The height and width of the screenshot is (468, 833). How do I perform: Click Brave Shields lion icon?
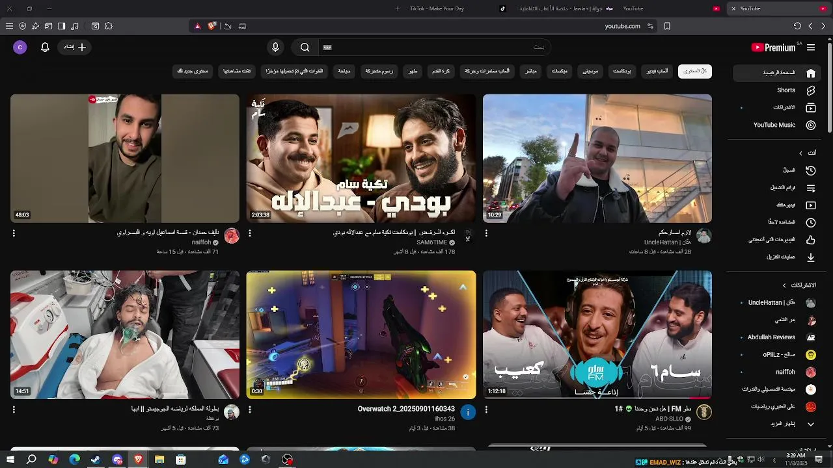tap(212, 26)
